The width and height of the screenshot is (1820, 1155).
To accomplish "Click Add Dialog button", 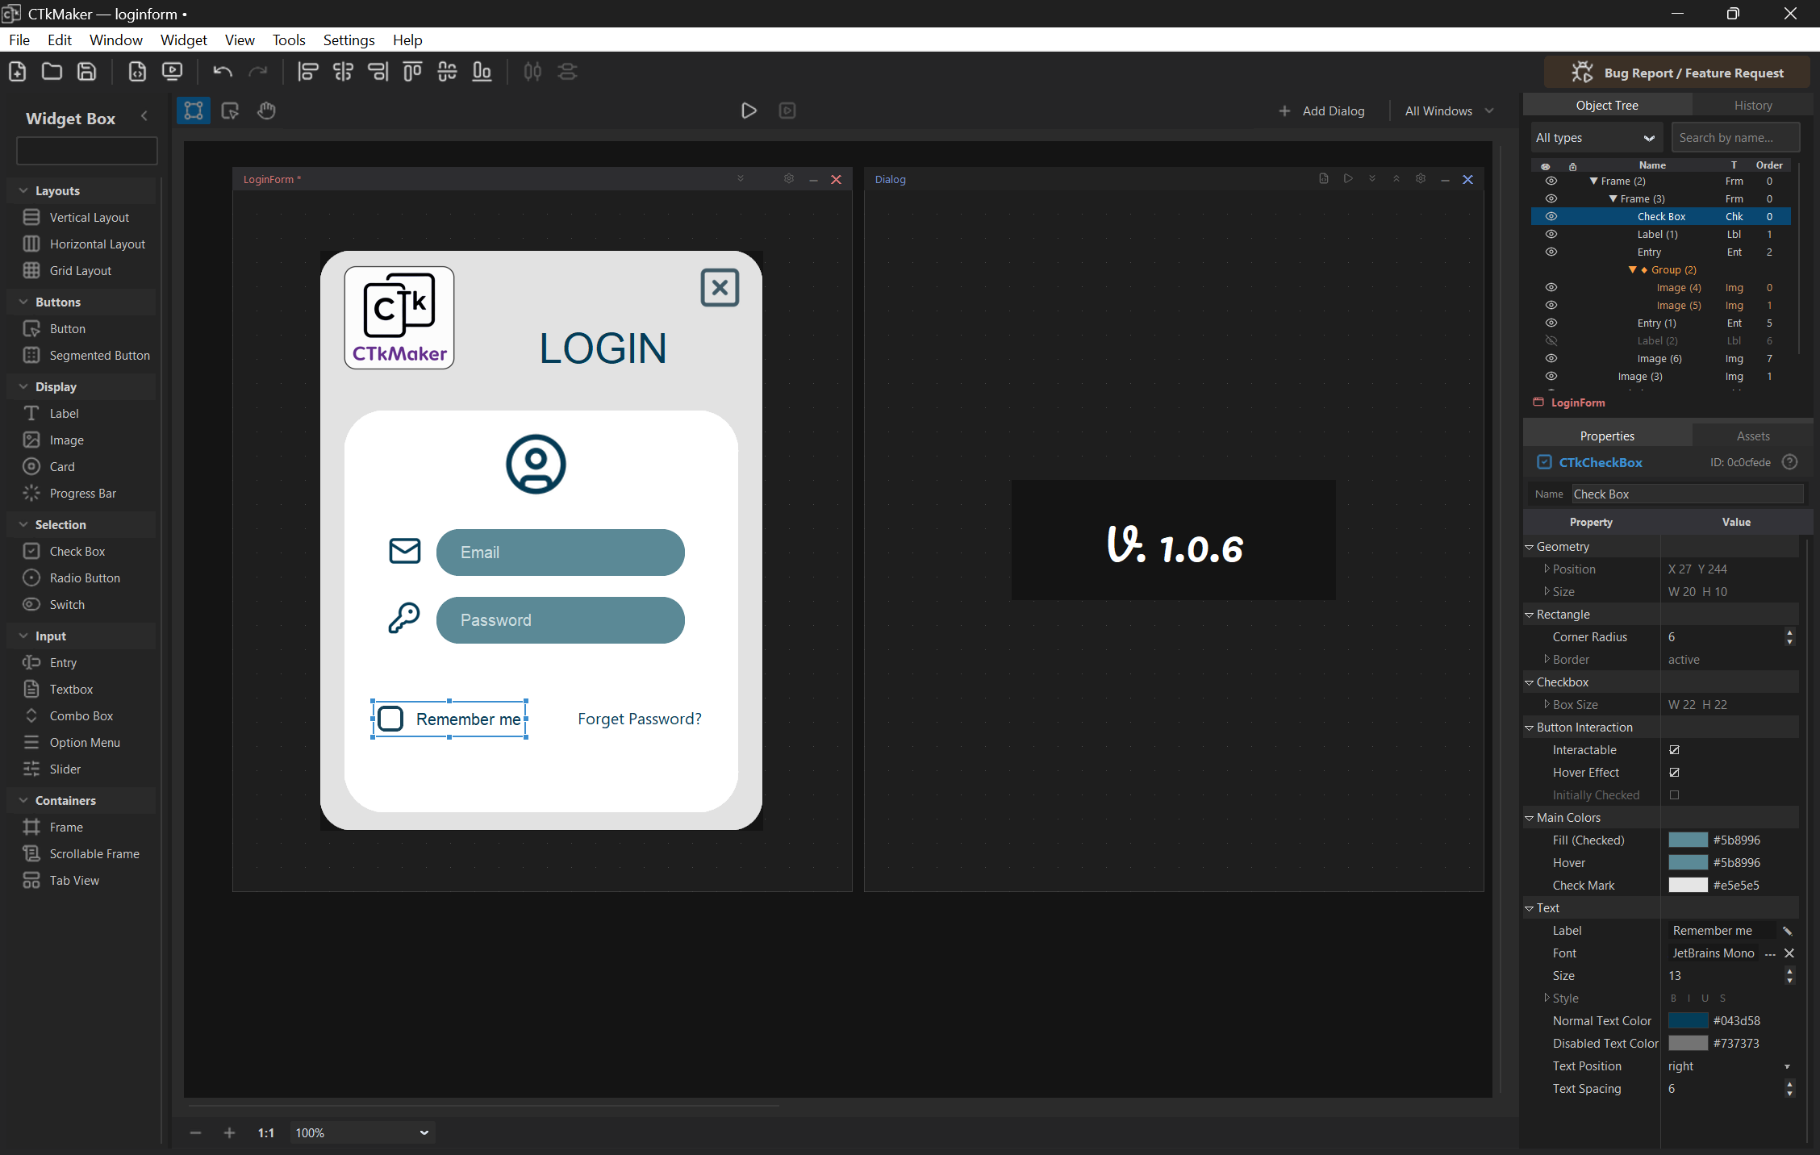I will pyautogui.click(x=1322, y=111).
